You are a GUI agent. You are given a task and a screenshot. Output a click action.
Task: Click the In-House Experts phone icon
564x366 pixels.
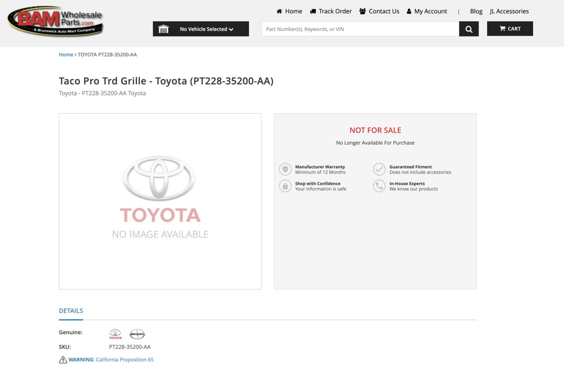tap(379, 186)
